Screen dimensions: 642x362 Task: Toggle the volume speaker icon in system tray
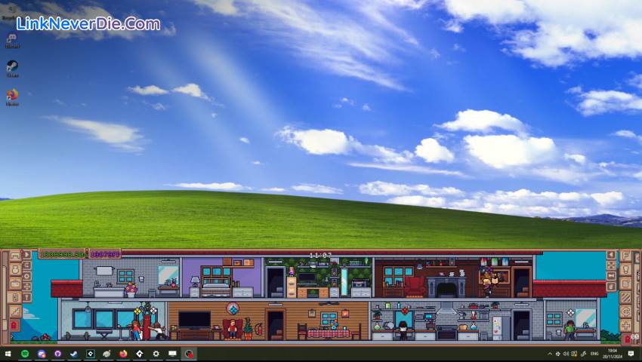click(566, 354)
